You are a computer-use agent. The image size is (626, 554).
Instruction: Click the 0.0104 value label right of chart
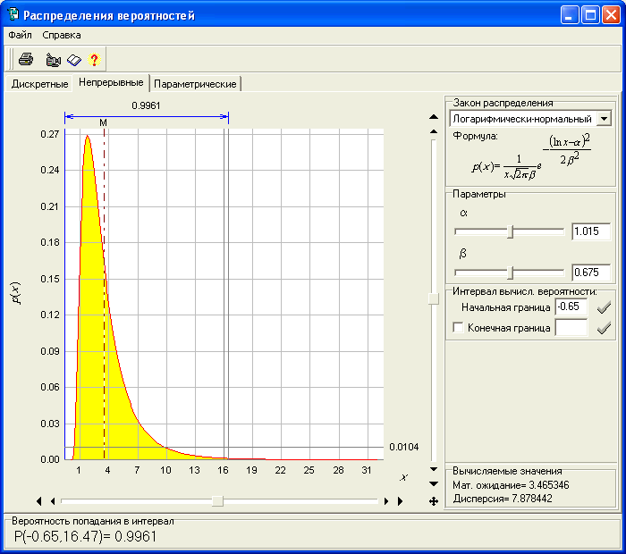point(404,447)
